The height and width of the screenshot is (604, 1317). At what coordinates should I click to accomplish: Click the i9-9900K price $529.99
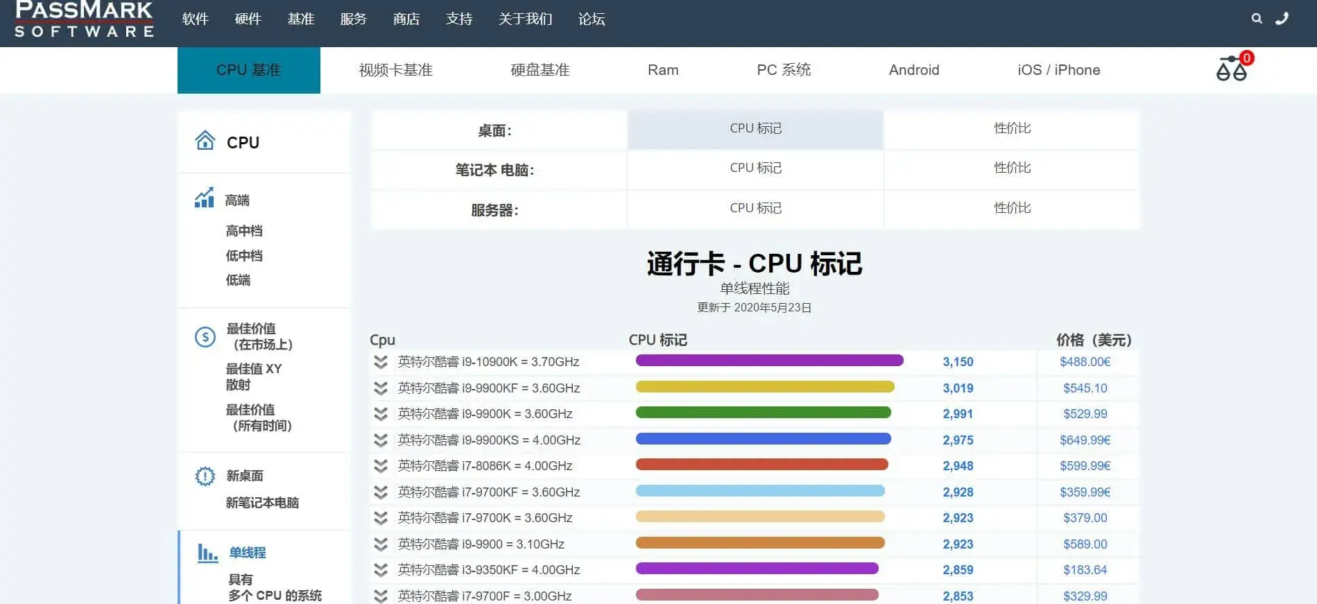point(1085,414)
